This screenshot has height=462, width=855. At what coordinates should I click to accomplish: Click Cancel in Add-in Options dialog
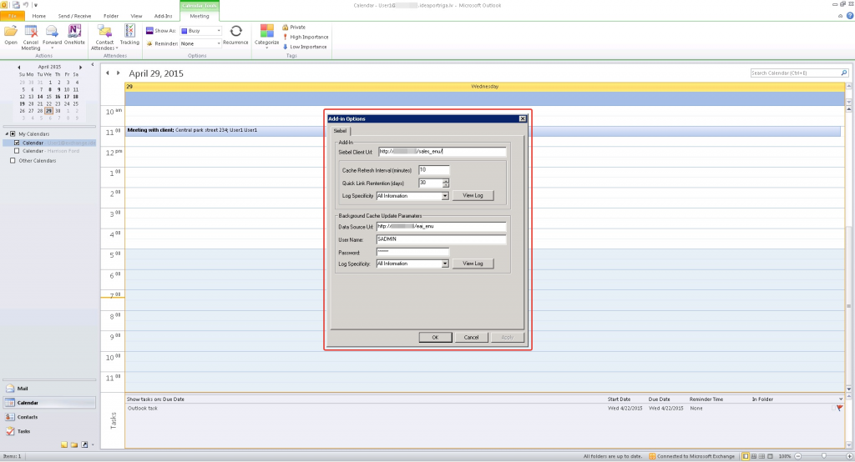471,337
